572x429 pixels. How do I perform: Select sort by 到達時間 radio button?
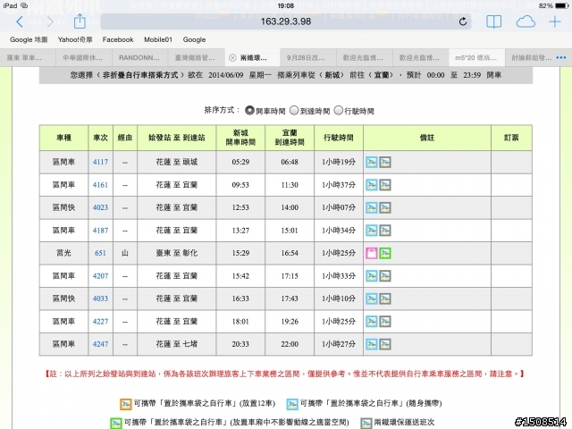coord(294,110)
